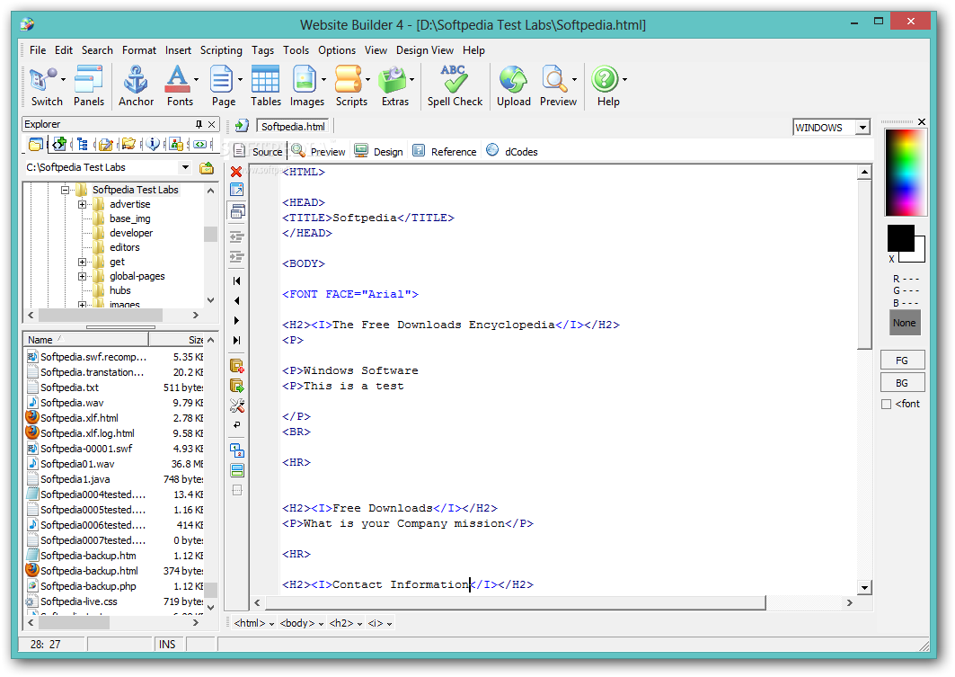Click the None color button
Viewport: 955px width, 677px height.
point(904,323)
